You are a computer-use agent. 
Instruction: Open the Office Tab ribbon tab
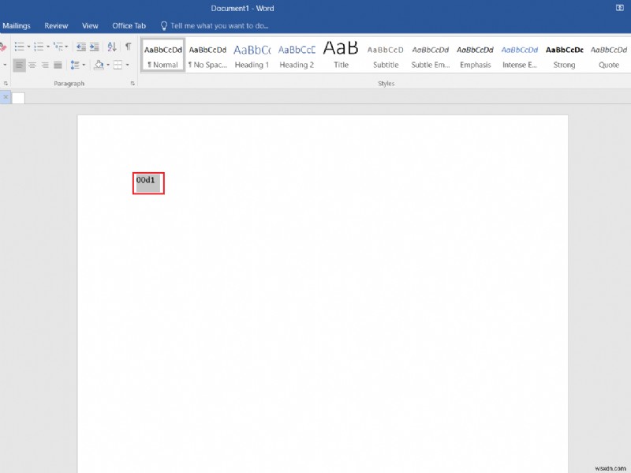point(129,26)
